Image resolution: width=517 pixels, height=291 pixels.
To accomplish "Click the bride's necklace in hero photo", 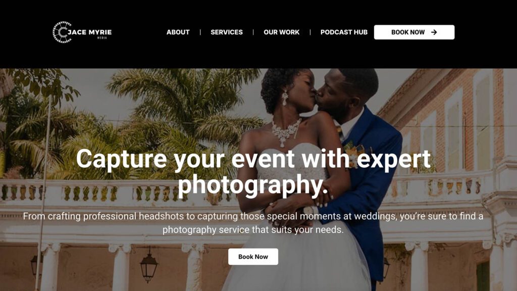I will (286, 132).
